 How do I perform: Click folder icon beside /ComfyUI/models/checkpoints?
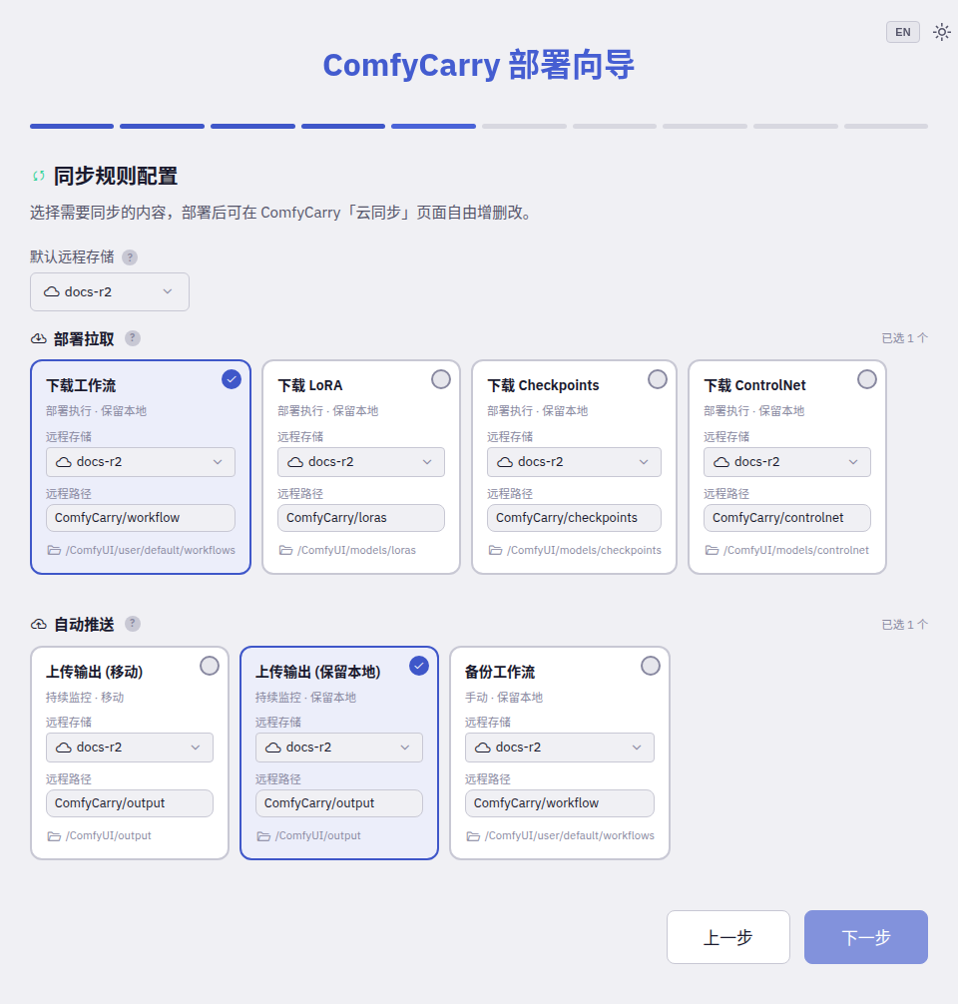click(x=495, y=550)
